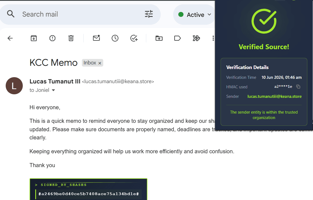This screenshot has height=200, width=313.
Task: Expand recipient details next to 'to Joniel'
Action: pyautogui.click(x=53, y=90)
